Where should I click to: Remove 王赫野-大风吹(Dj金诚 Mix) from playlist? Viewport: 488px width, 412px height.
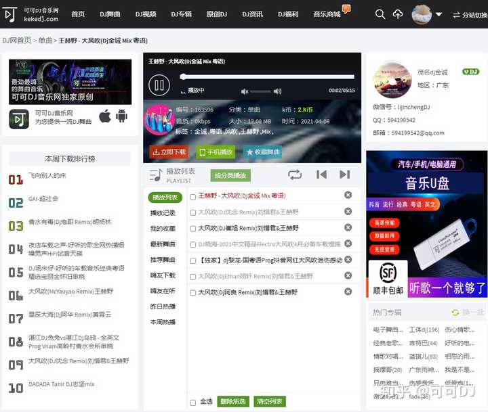click(x=348, y=195)
